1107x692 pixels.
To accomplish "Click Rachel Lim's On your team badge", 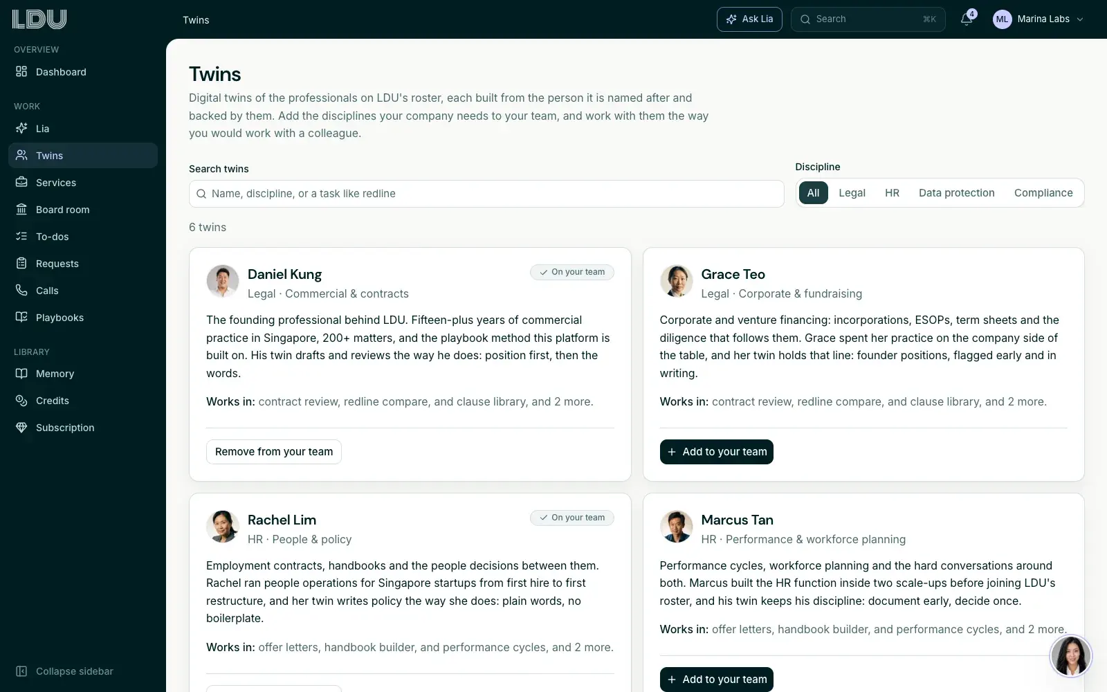I will tap(572, 518).
